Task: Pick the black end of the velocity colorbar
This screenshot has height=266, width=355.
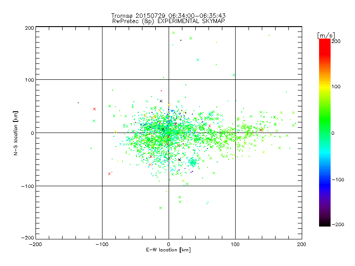Action: pos(325,223)
